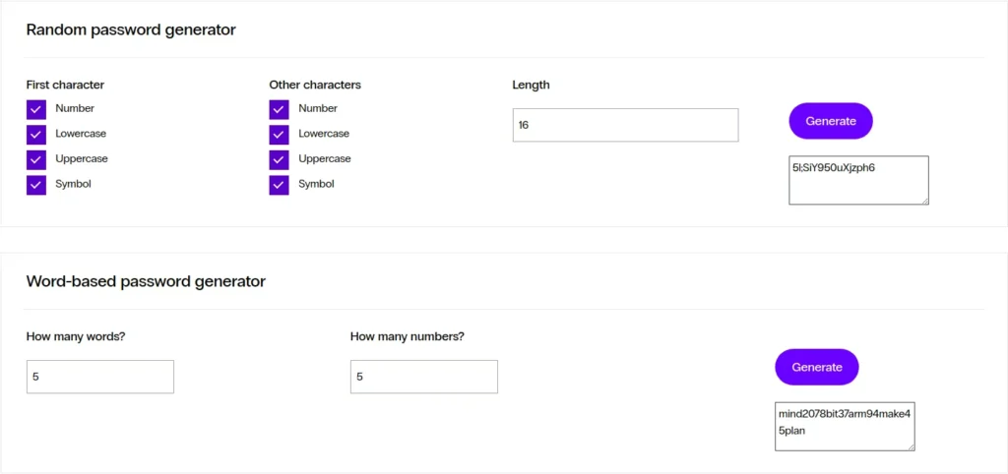The image size is (1008, 474).
Task: Select the How many numbers input box
Action: point(423,377)
